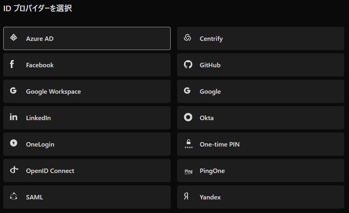Click the OpenID Connect logo icon
Viewport: 349px width, 213px height.
click(14, 170)
